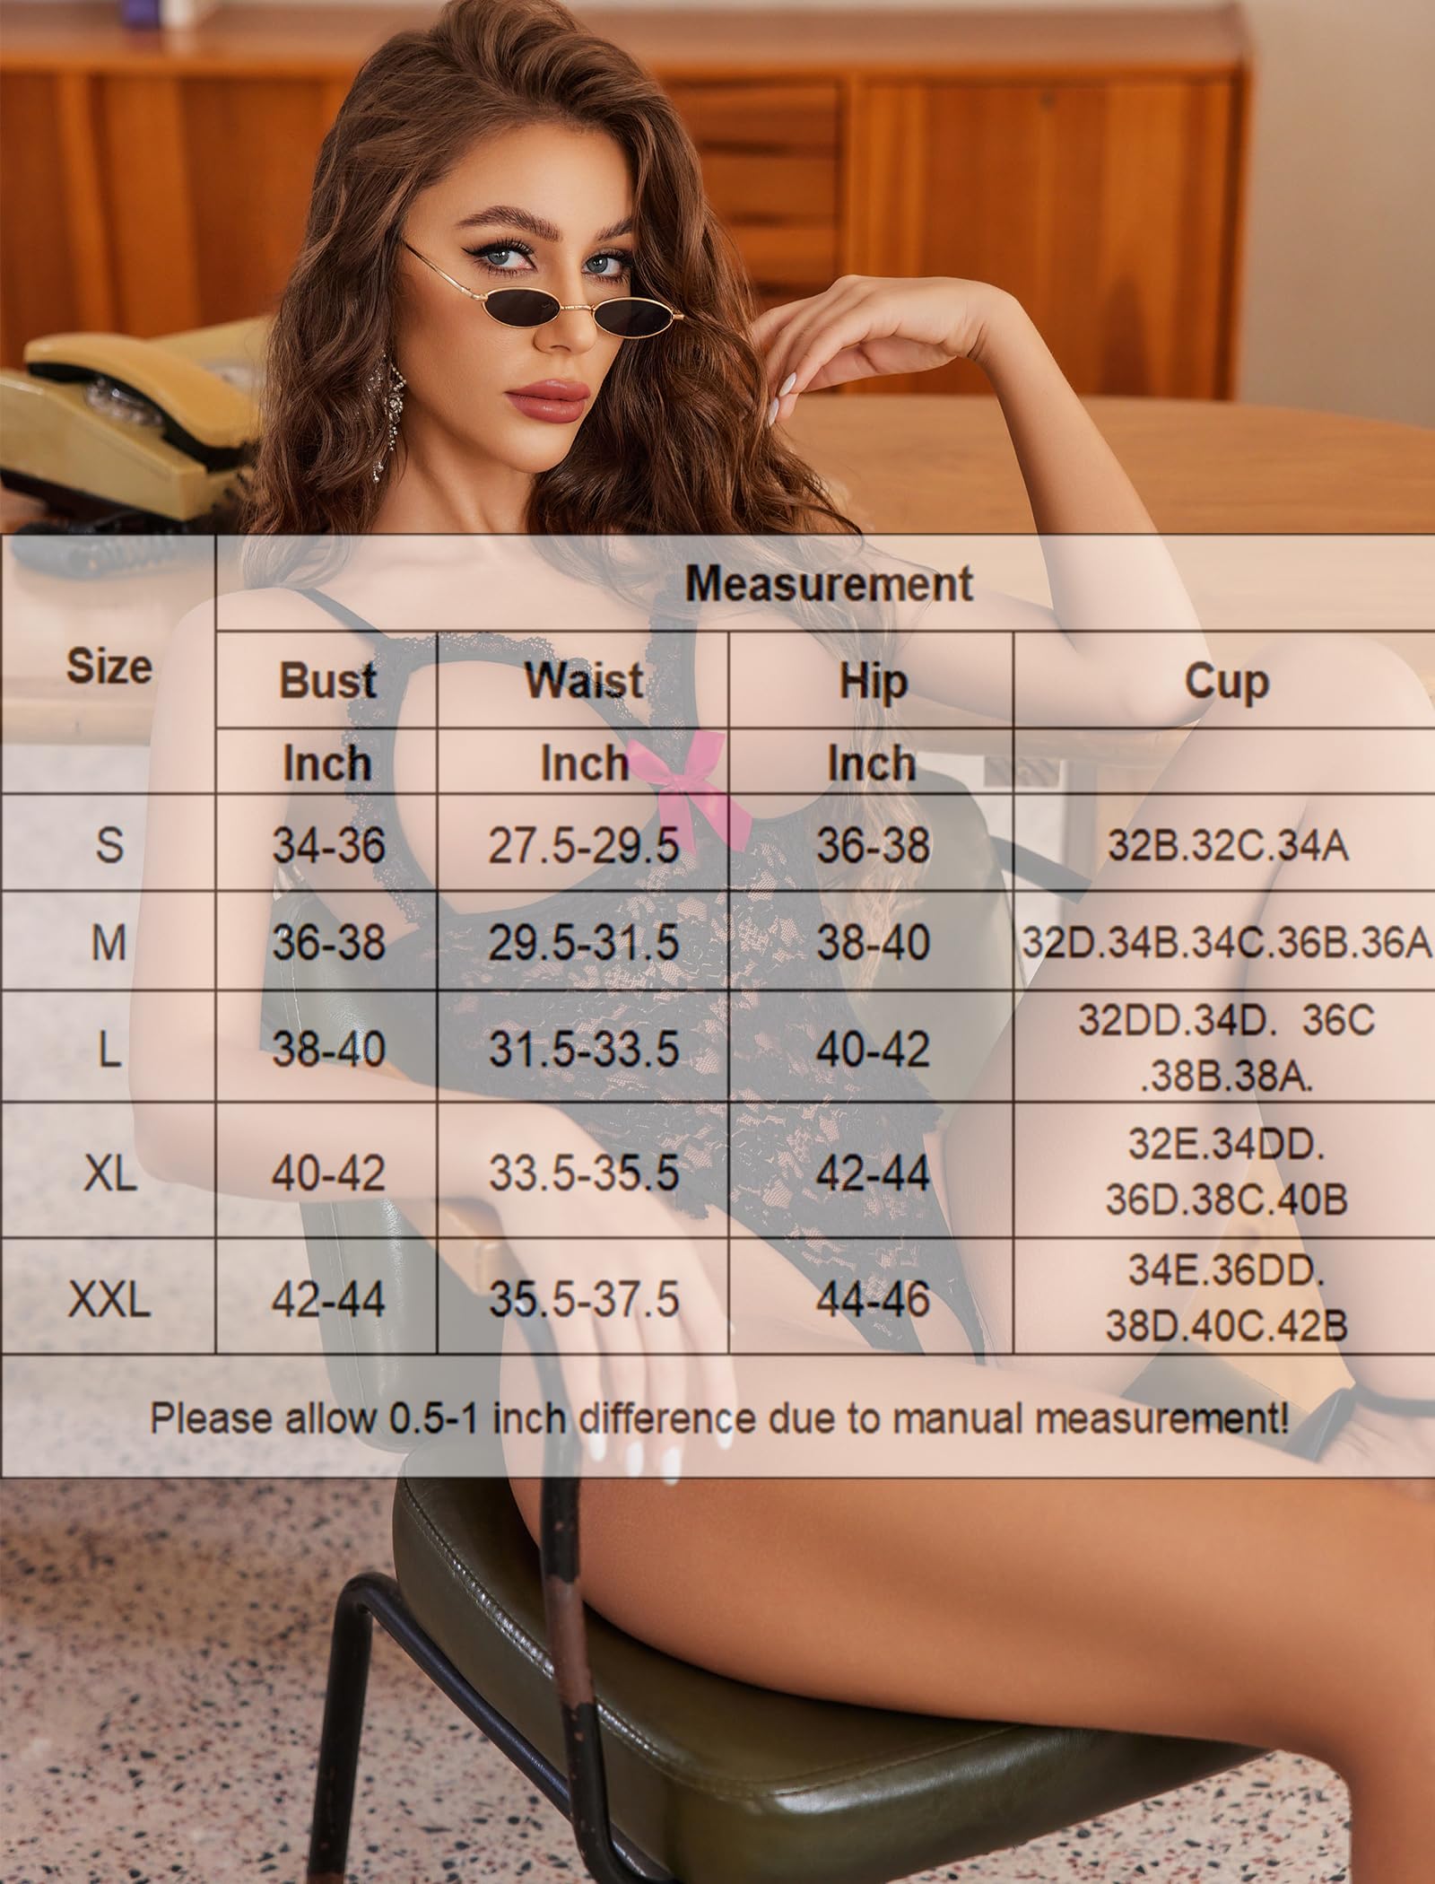Image resolution: width=1435 pixels, height=1884 pixels.
Task: Click the Measurement header in the chart
Action: [x=828, y=584]
